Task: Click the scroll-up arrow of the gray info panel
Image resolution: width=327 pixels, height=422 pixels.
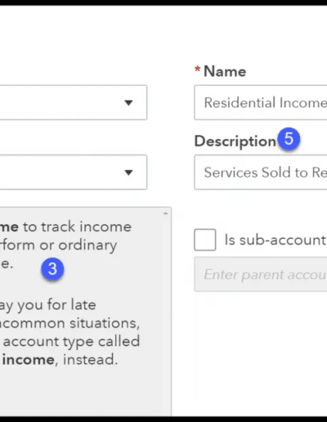Action: coord(165,213)
